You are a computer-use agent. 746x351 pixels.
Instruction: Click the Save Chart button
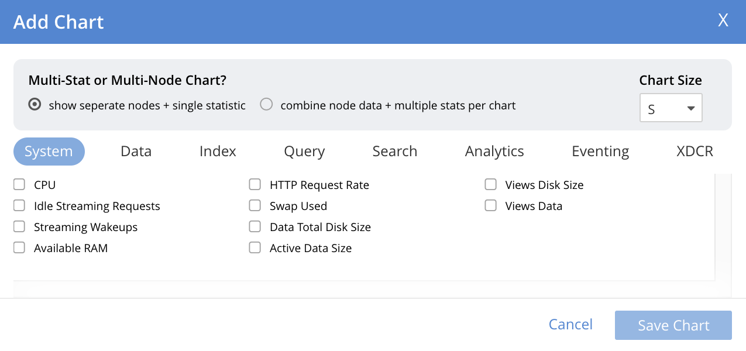(x=673, y=325)
